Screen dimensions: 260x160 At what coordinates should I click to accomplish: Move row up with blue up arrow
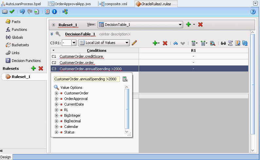click(175, 43)
